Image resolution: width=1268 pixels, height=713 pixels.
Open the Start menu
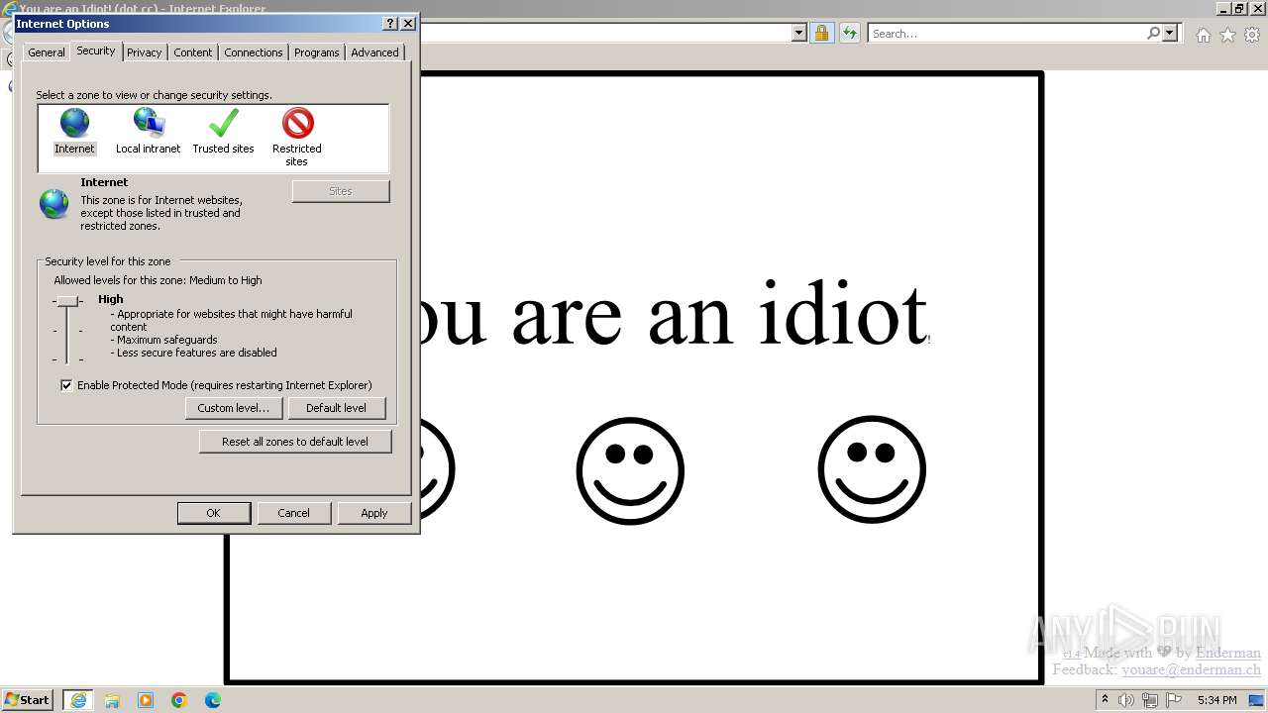(x=28, y=700)
